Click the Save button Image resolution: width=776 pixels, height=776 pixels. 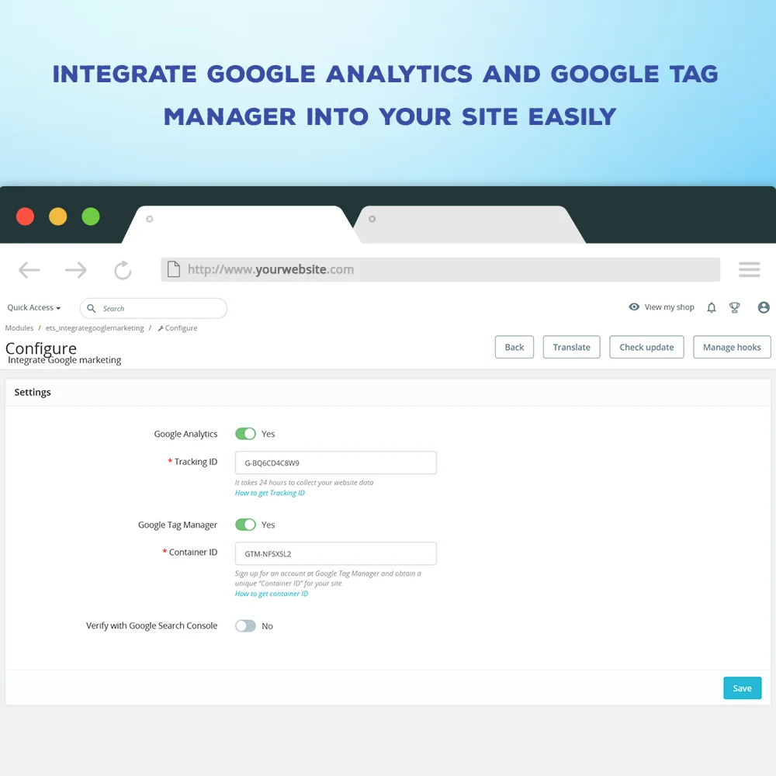[742, 688]
